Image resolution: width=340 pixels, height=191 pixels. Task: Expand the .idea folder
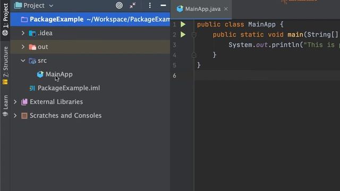[x=23, y=33]
